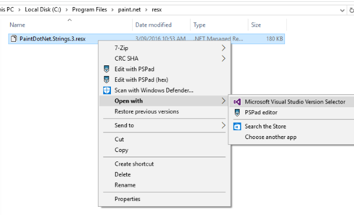Select Delete from the context menu
The width and height of the screenshot is (354, 215).
pyautogui.click(x=165, y=174)
